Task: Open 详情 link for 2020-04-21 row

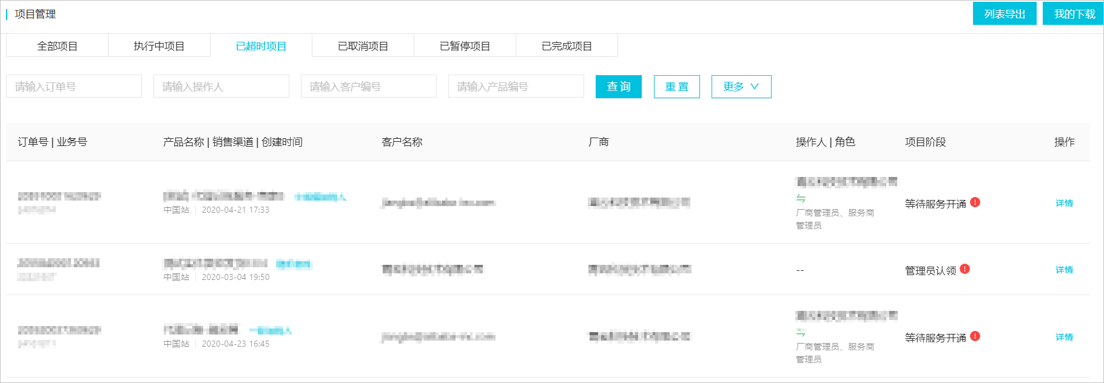Action: pos(1064,203)
